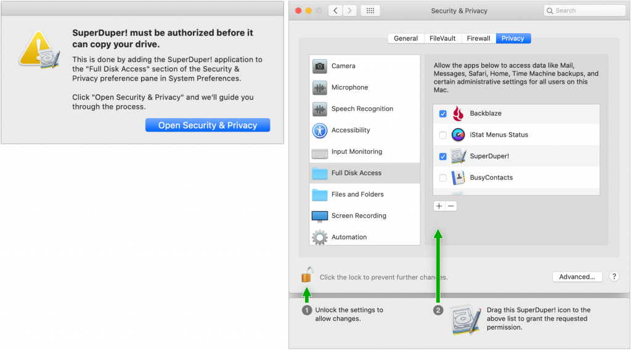Click the help question mark button
Viewport: 631px width, 350px height.
[x=614, y=276]
